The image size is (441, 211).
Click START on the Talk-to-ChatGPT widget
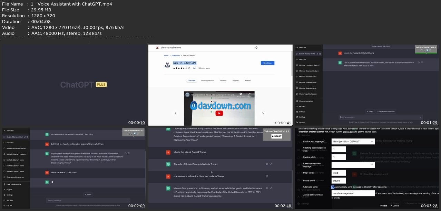[x=276, y=136]
